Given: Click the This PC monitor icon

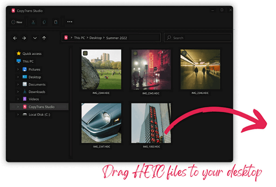Looking at the screenshot, I should 19,61.
